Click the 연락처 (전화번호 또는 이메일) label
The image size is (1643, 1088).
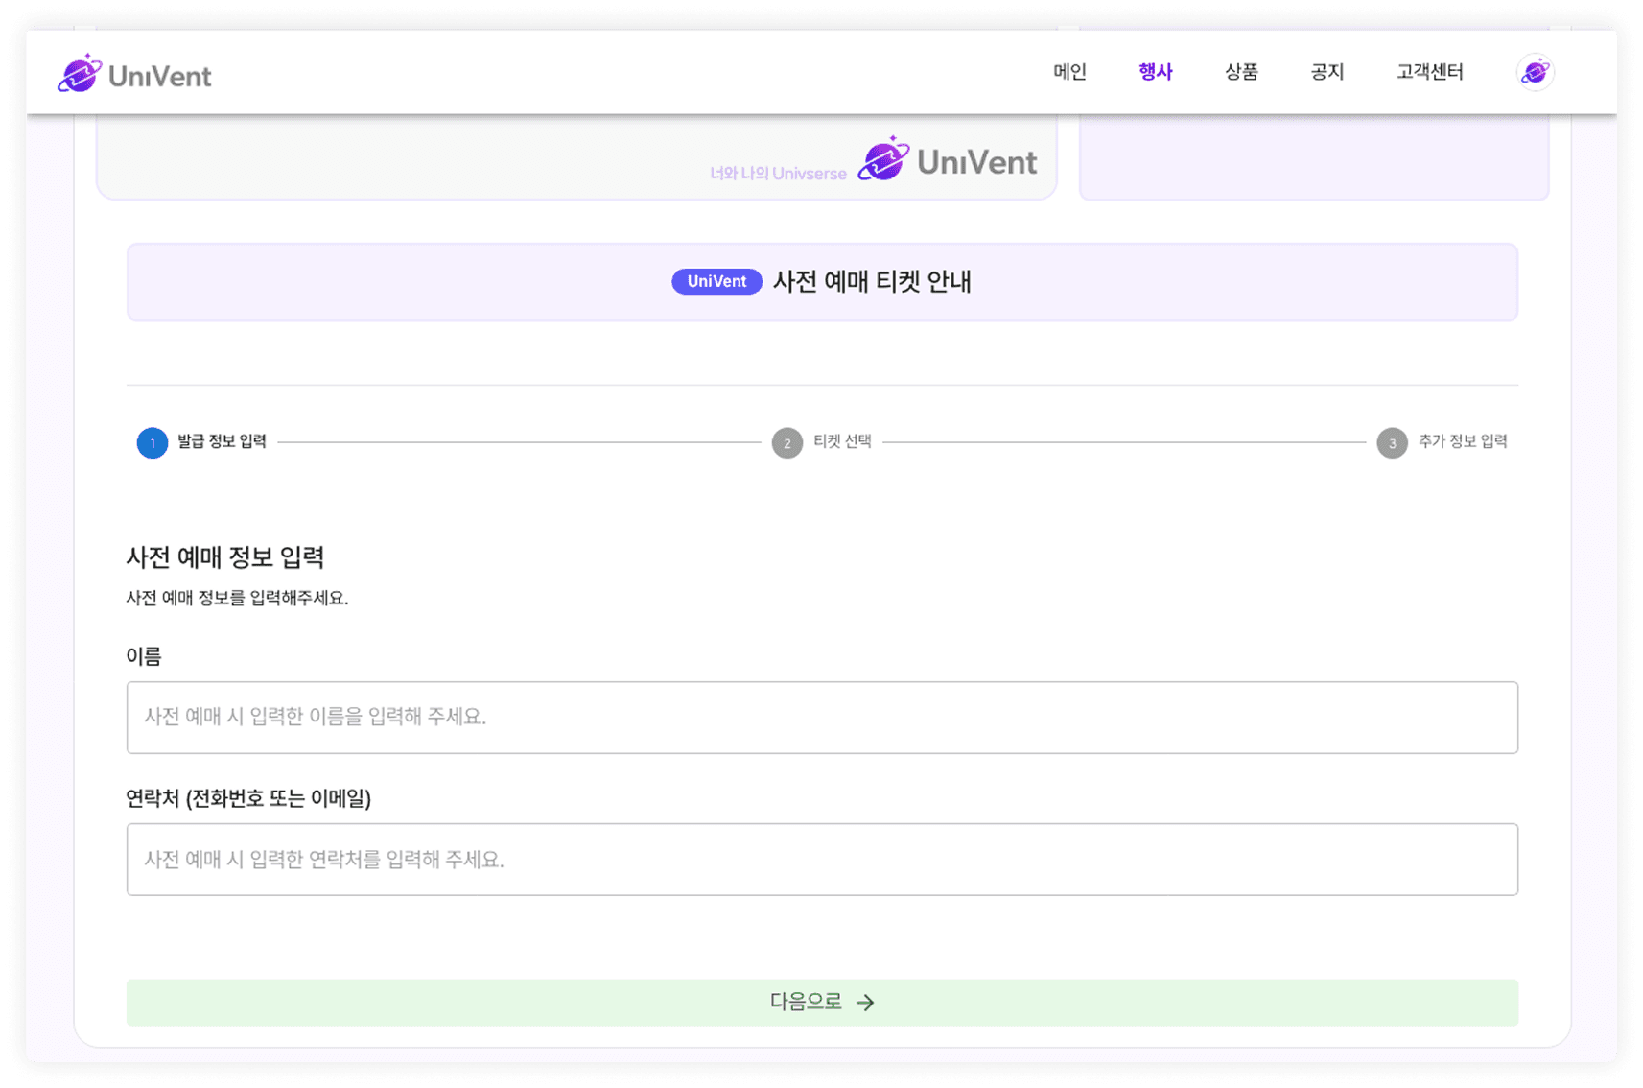tap(248, 798)
